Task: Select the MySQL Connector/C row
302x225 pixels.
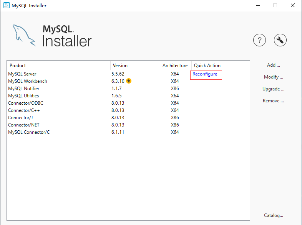Action: click(x=128, y=132)
